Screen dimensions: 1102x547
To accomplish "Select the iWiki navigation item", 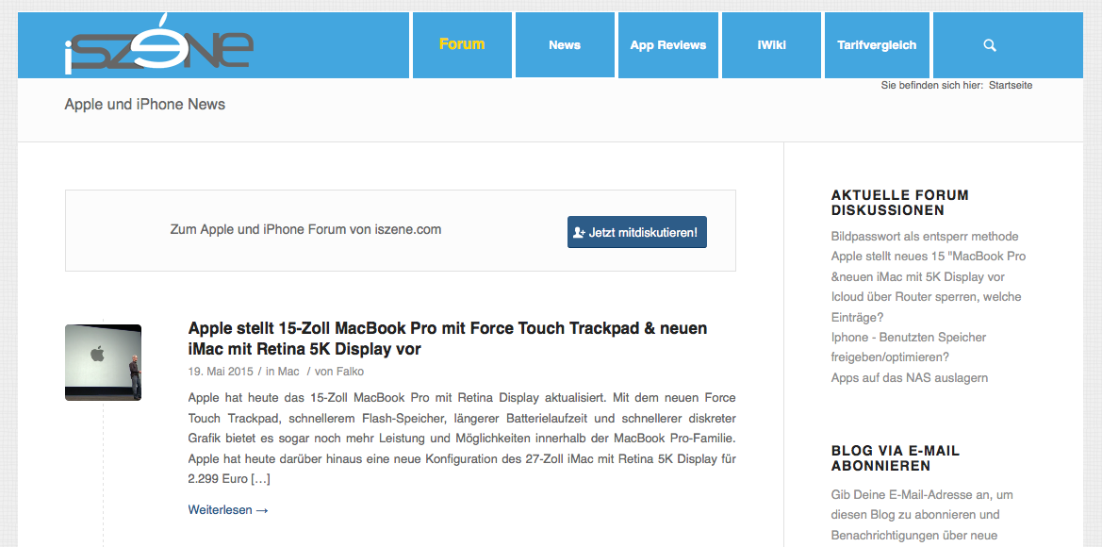I will point(771,45).
